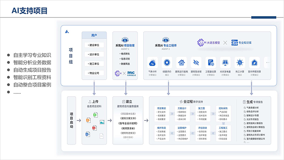Open the red PDF file icon
The height and width of the screenshot is (160, 284).
coord(95,128)
